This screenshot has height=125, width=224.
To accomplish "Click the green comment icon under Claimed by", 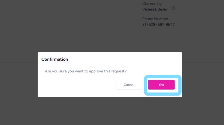I will click(x=173, y=8).
